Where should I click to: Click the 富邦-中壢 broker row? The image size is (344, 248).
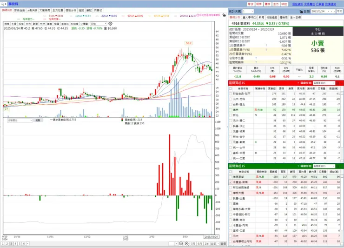pos(284,153)
